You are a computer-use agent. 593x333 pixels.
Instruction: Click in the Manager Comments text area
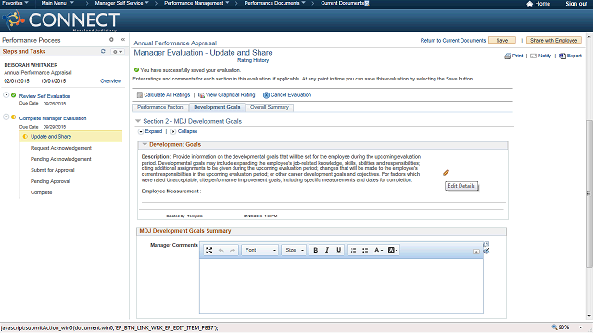[341, 286]
